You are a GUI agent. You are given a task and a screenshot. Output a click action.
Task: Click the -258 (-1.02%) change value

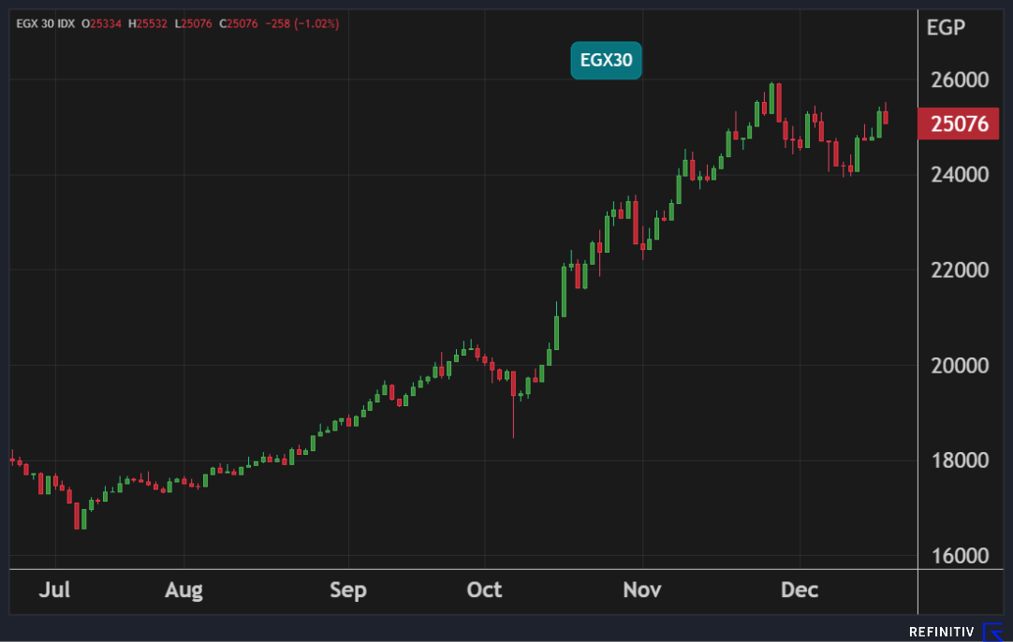(303, 23)
